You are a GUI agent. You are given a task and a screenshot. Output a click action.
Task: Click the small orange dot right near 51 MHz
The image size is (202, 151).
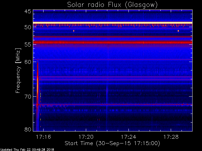click(x=178, y=31)
